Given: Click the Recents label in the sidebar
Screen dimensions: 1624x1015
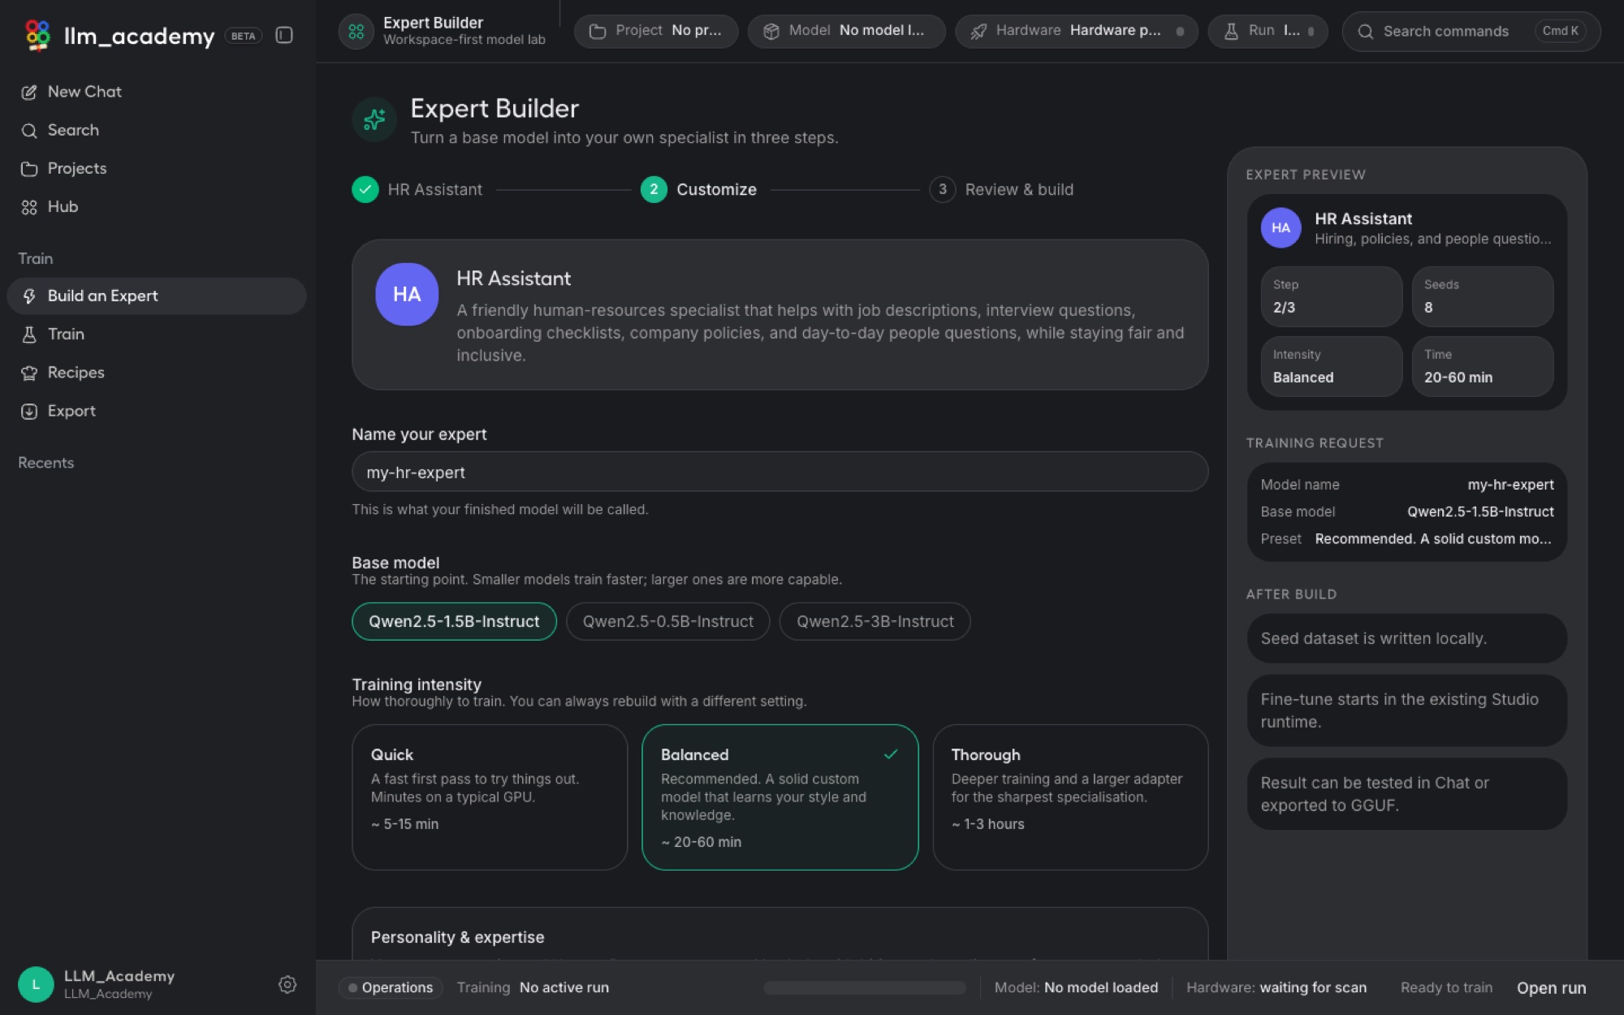Looking at the screenshot, I should click(x=46, y=463).
